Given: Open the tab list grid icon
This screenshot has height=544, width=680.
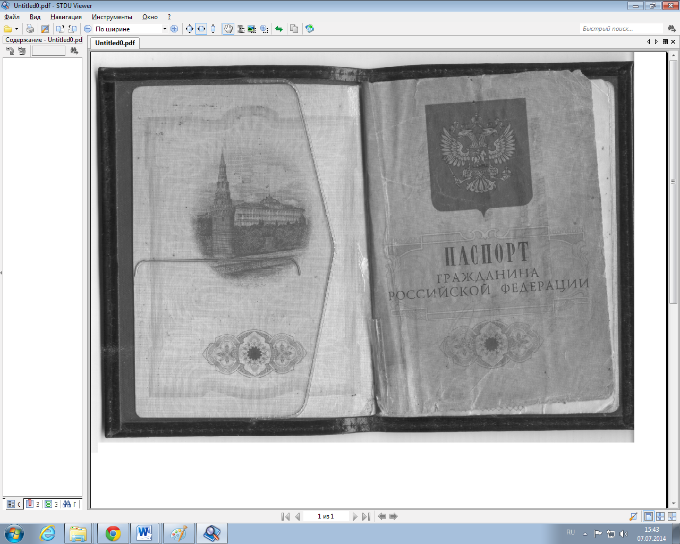Looking at the screenshot, I should click(665, 42).
